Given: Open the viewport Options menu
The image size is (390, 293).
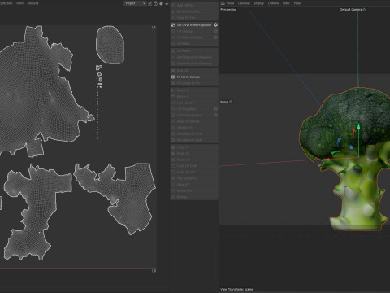Looking at the screenshot, I should [x=273, y=3].
